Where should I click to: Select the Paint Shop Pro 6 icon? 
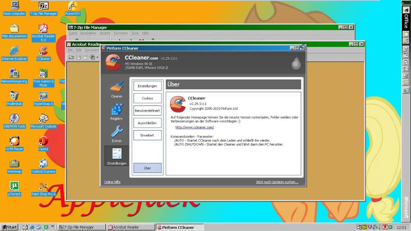43,189
